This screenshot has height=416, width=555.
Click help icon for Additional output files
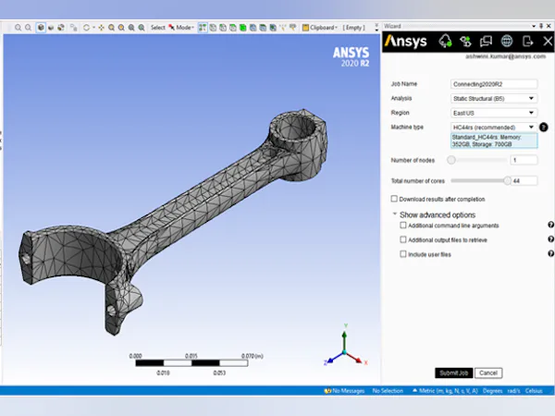pyautogui.click(x=550, y=239)
